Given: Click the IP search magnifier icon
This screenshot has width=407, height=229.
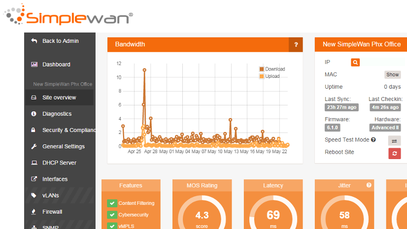Looking at the screenshot, I should click(x=355, y=62).
